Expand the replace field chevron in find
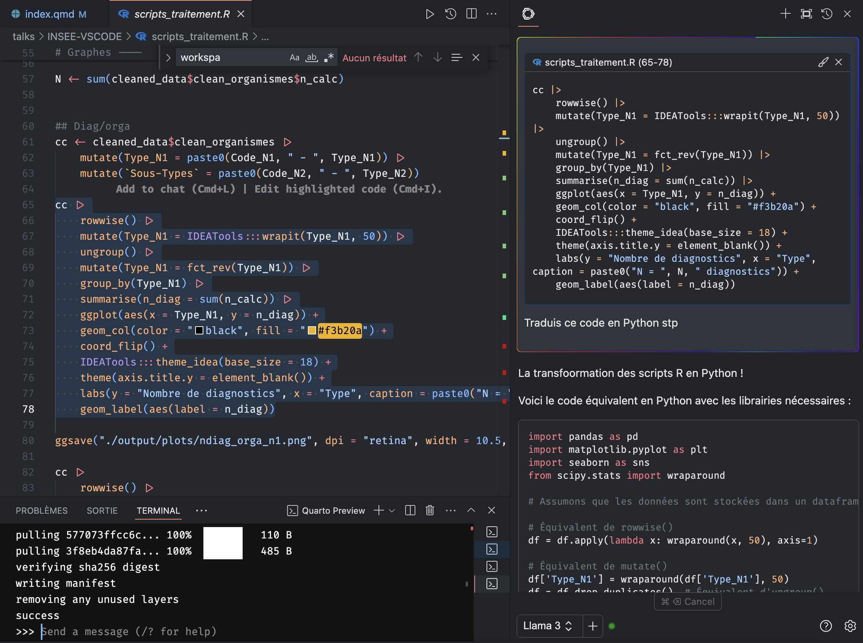The height and width of the screenshot is (643, 863). coord(168,58)
